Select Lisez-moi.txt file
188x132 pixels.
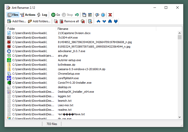[66, 105]
